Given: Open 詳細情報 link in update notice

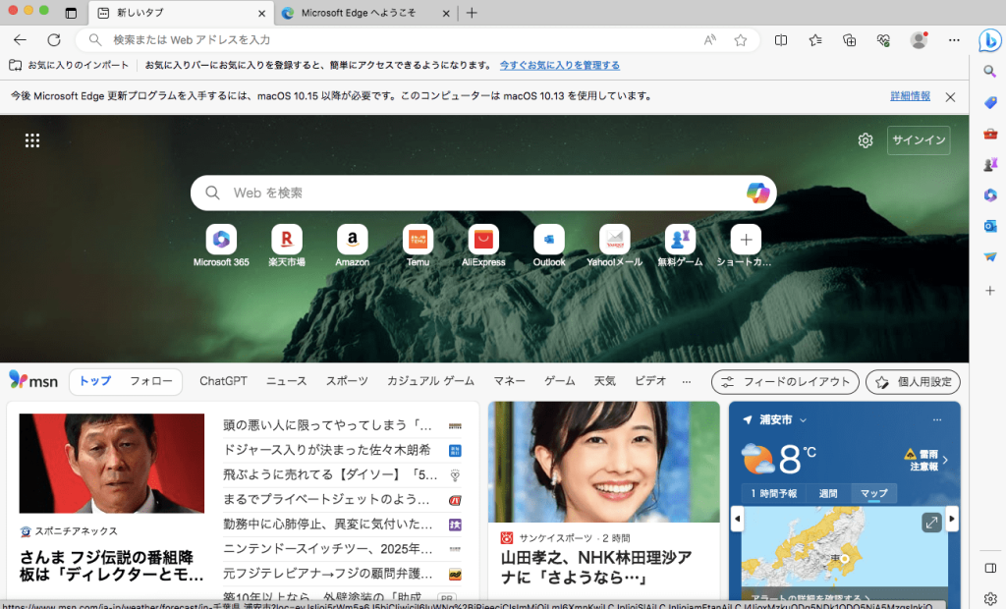Looking at the screenshot, I should click(910, 96).
